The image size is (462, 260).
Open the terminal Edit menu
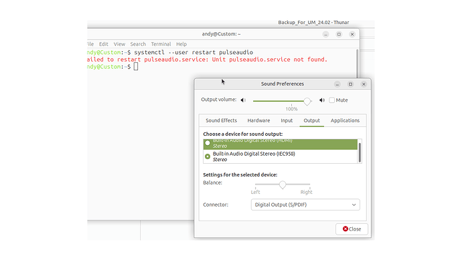pyautogui.click(x=103, y=44)
